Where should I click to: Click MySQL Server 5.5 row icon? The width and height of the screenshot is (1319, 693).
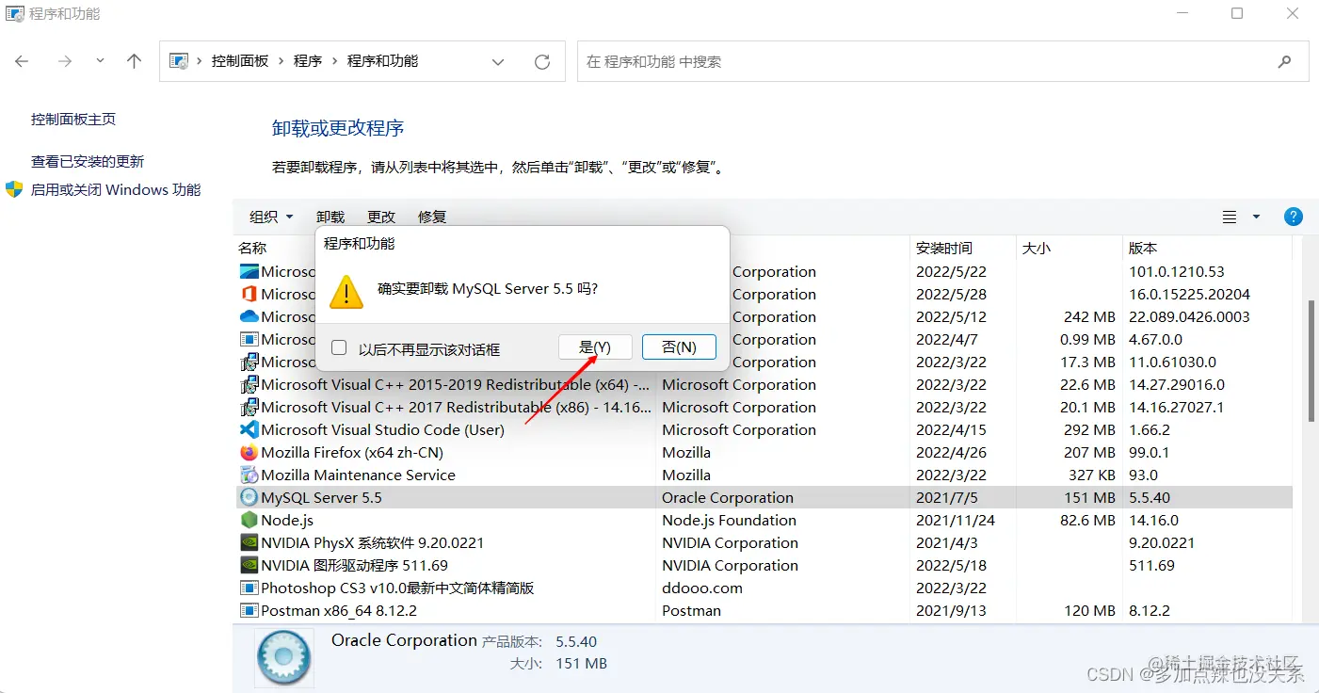tap(249, 497)
